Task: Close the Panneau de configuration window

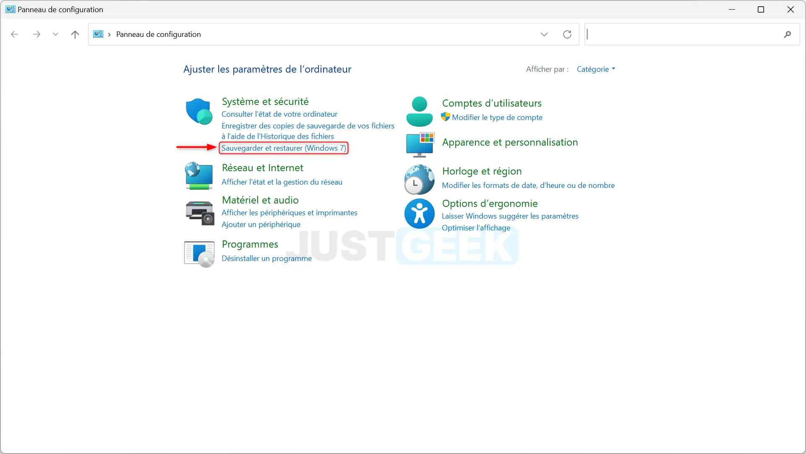Action: [x=790, y=9]
